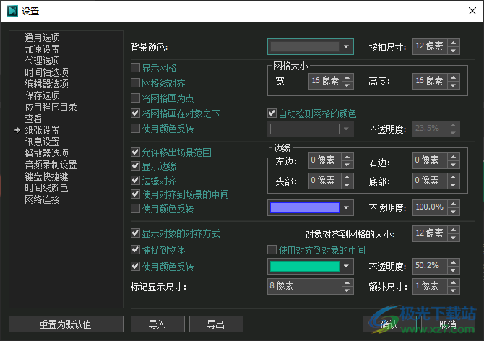Select 讯息设置 in sidebar
Screen dimensions: 484x341
pyautogui.click(x=43, y=142)
